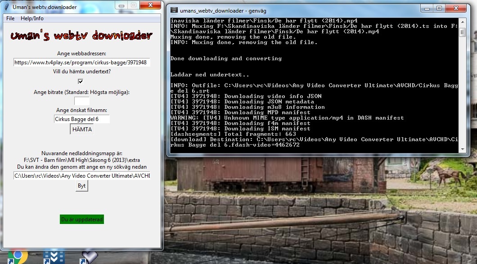Click the WARNING Unknown MIME type console line
Screen dimensions: 477x264
point(287,118)
